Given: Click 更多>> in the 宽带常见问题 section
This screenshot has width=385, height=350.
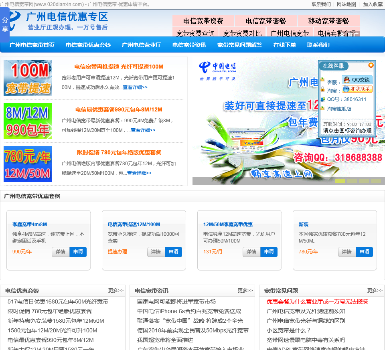Looking at the screenshot, I should (x=375, y=291).
